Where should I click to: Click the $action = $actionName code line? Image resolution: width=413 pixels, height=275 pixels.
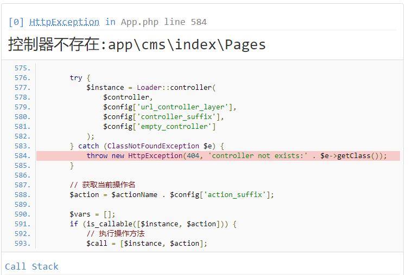point(171,195)
